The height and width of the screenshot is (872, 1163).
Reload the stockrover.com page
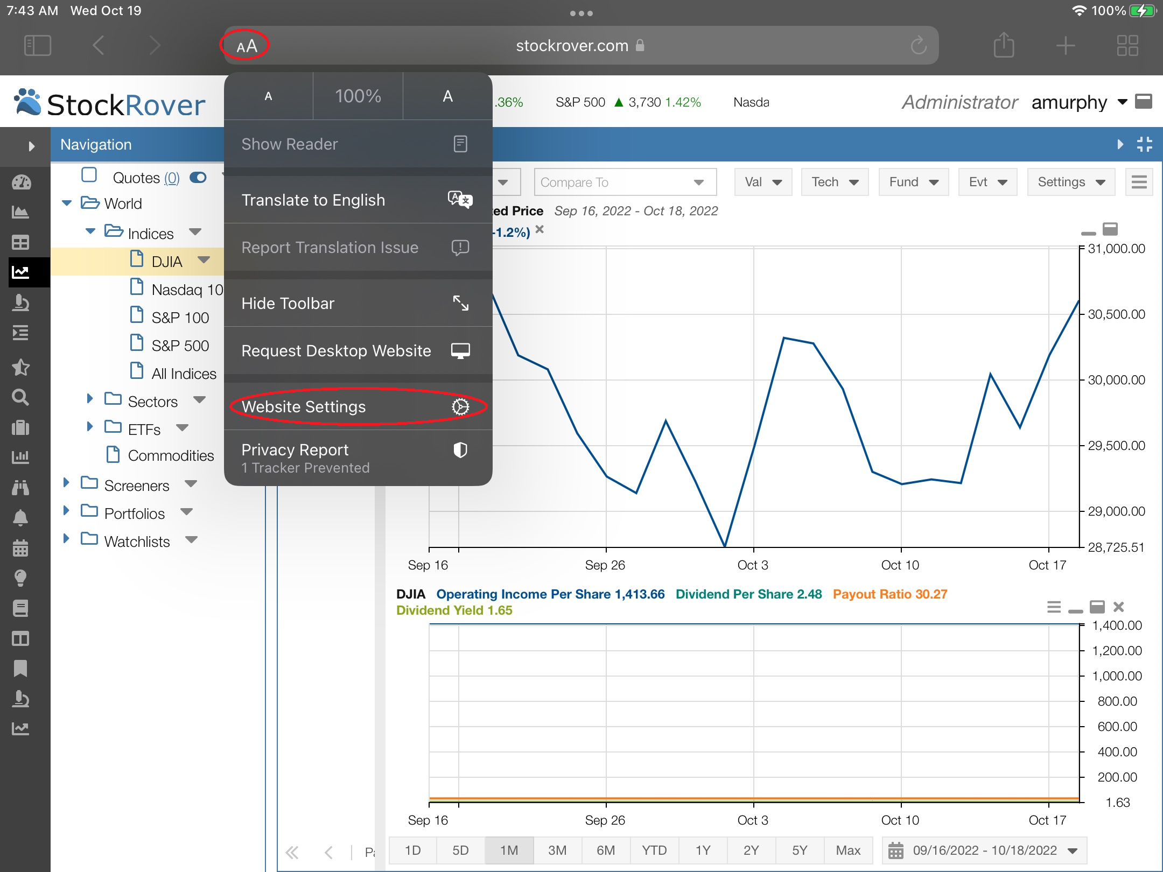[919, 46]
